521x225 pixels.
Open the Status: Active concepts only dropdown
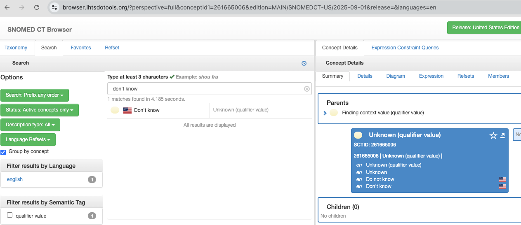(40, 110)
